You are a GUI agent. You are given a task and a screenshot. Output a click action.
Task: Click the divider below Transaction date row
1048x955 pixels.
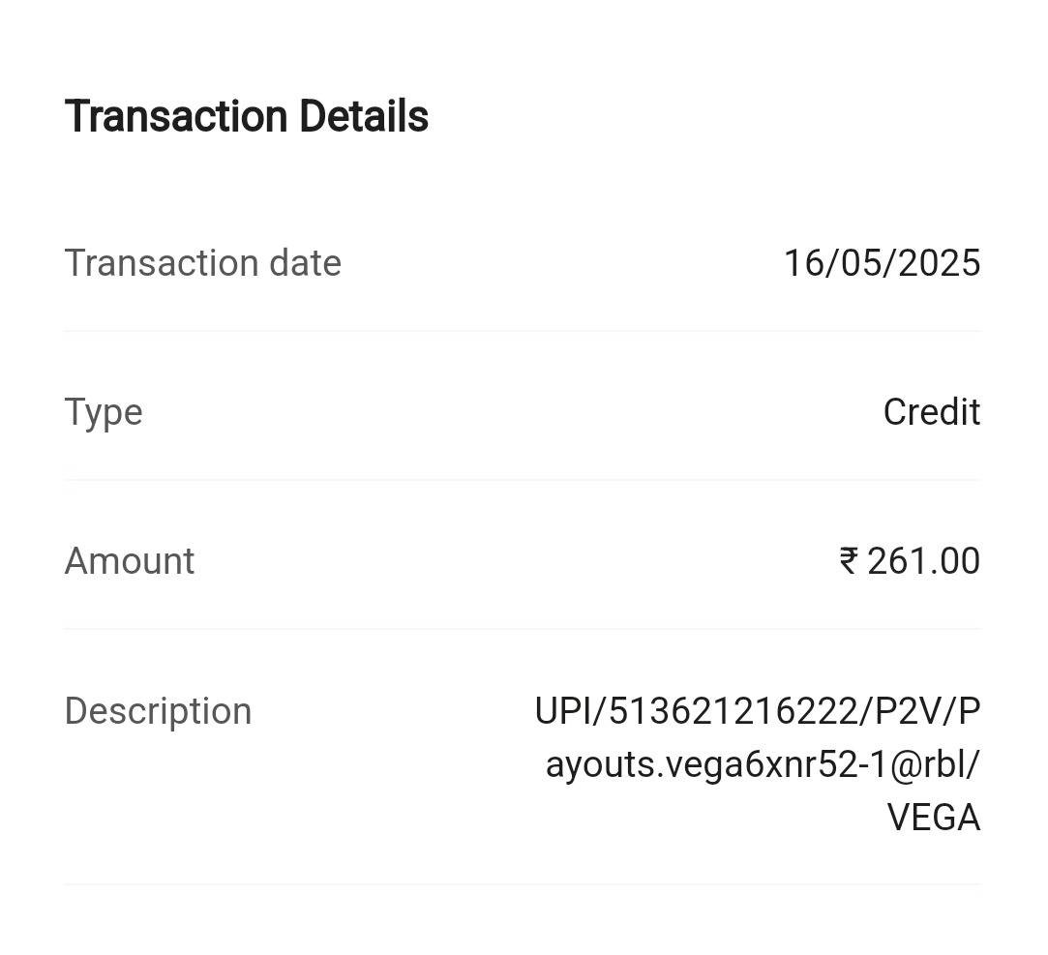pos(523,330)
